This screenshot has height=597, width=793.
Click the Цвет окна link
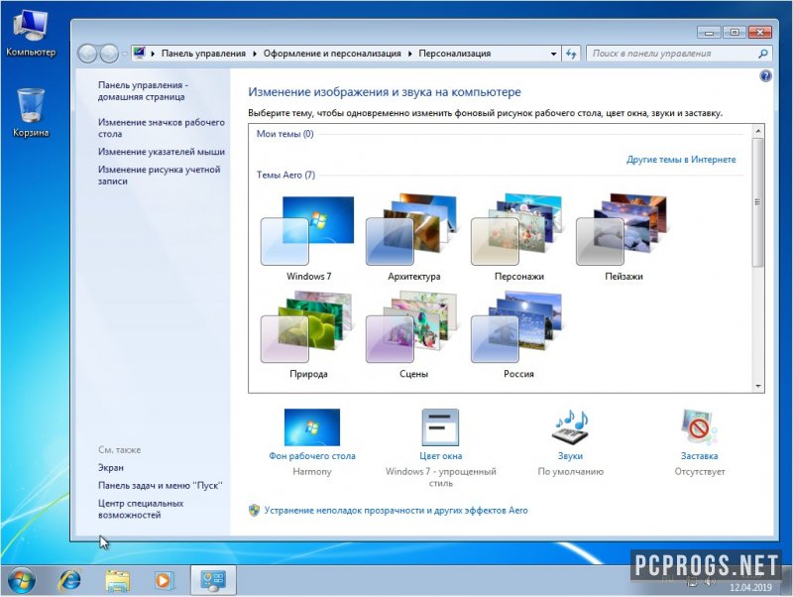click(440, 456)
